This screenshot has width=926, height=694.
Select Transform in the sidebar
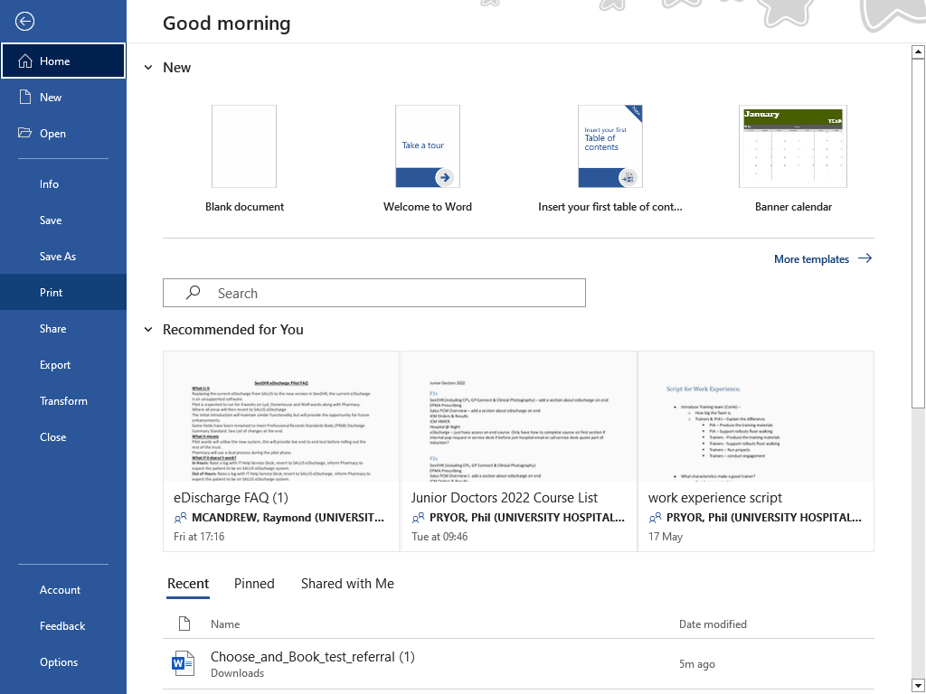click(x=63, y=400)
